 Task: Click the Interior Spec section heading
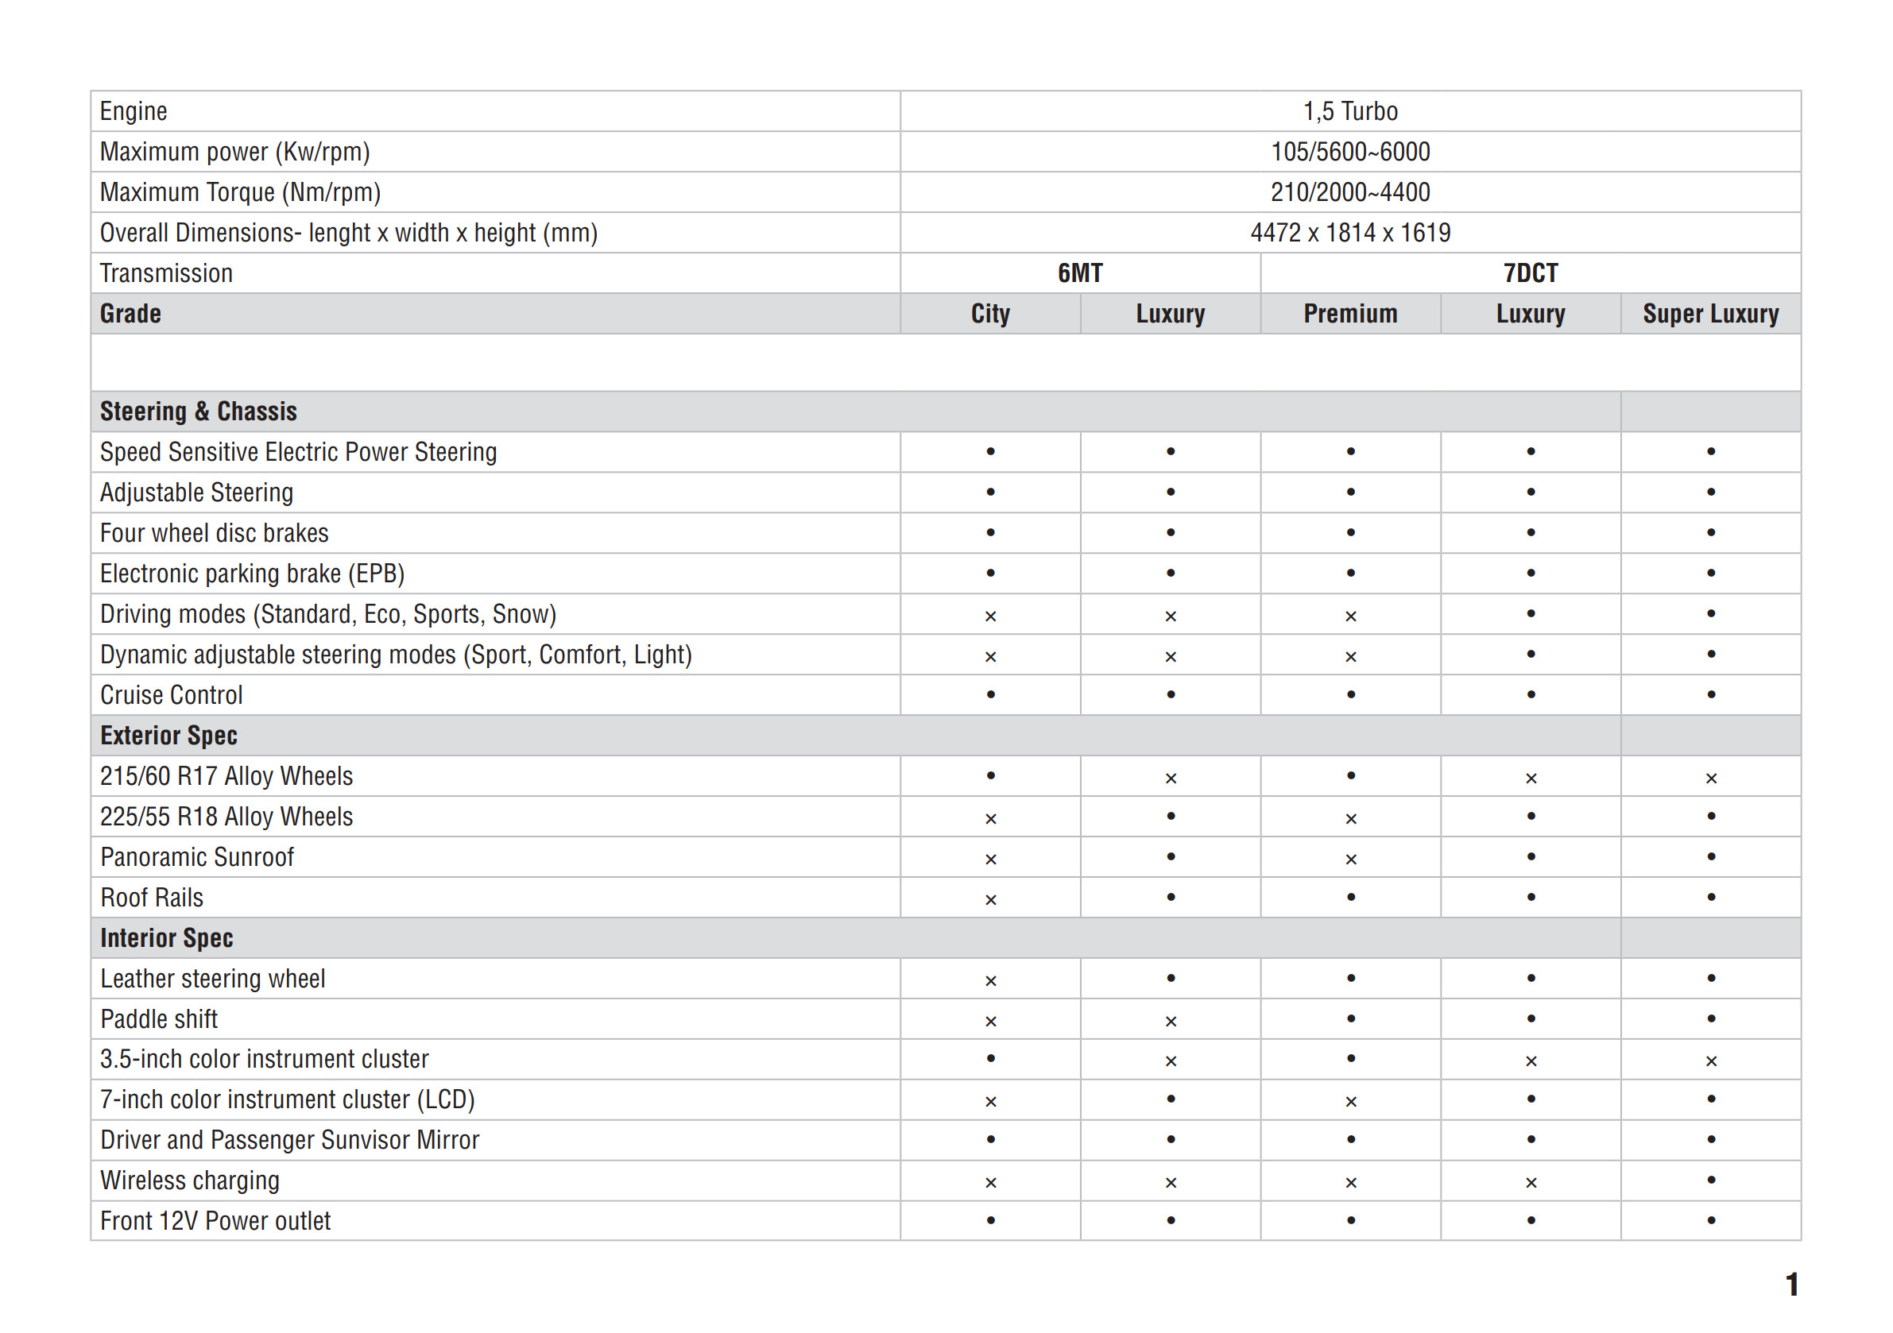pyautogui.click(x=167, y=938)
